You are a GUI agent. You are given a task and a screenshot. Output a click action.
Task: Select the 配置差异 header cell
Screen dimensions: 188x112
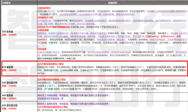[113, 3]
